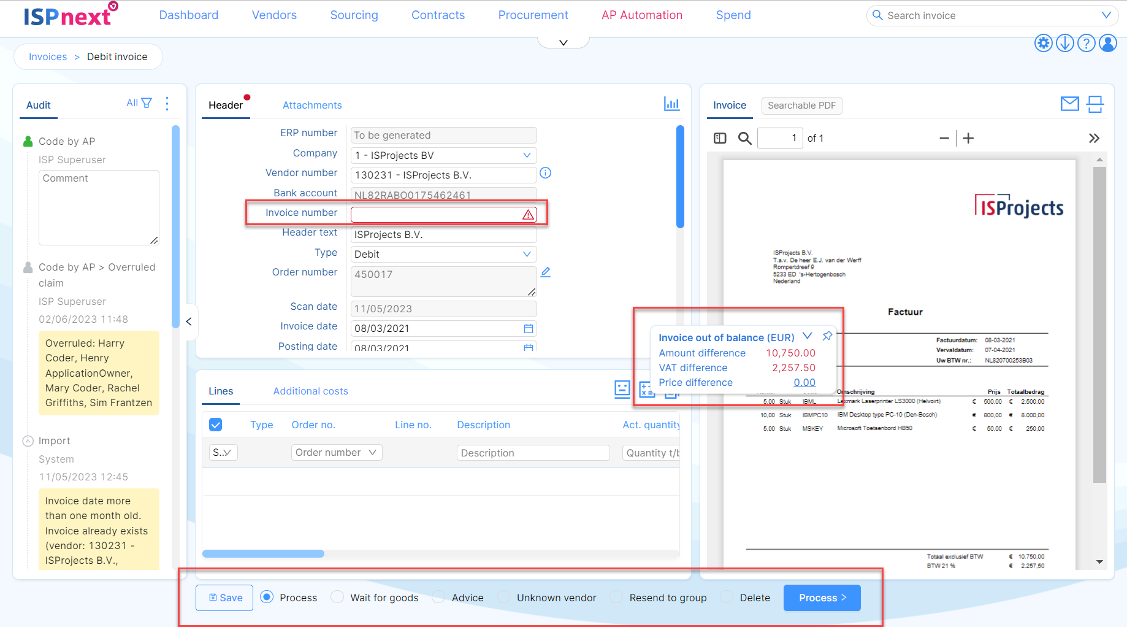Select the Resend to group radio option
The image size is (1127, 627).
(x=616, y=597)
